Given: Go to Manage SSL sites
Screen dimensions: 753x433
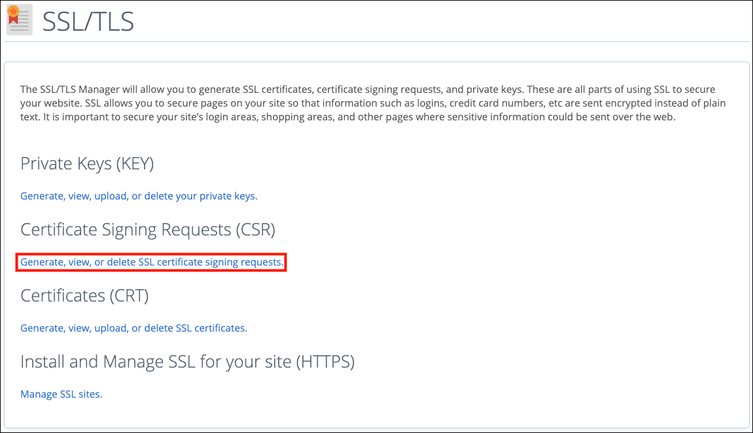Looking at the screenshot, I should (x=61, y=394).
